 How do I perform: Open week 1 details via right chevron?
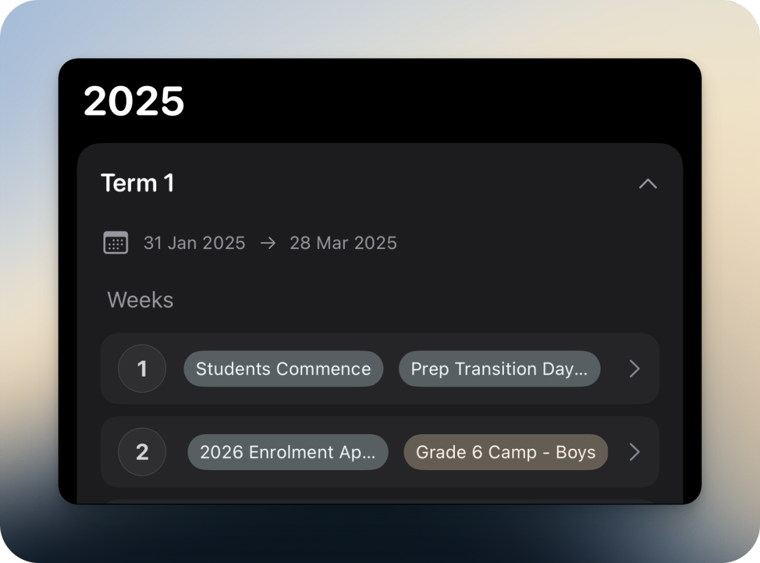(x=634, y=369)
